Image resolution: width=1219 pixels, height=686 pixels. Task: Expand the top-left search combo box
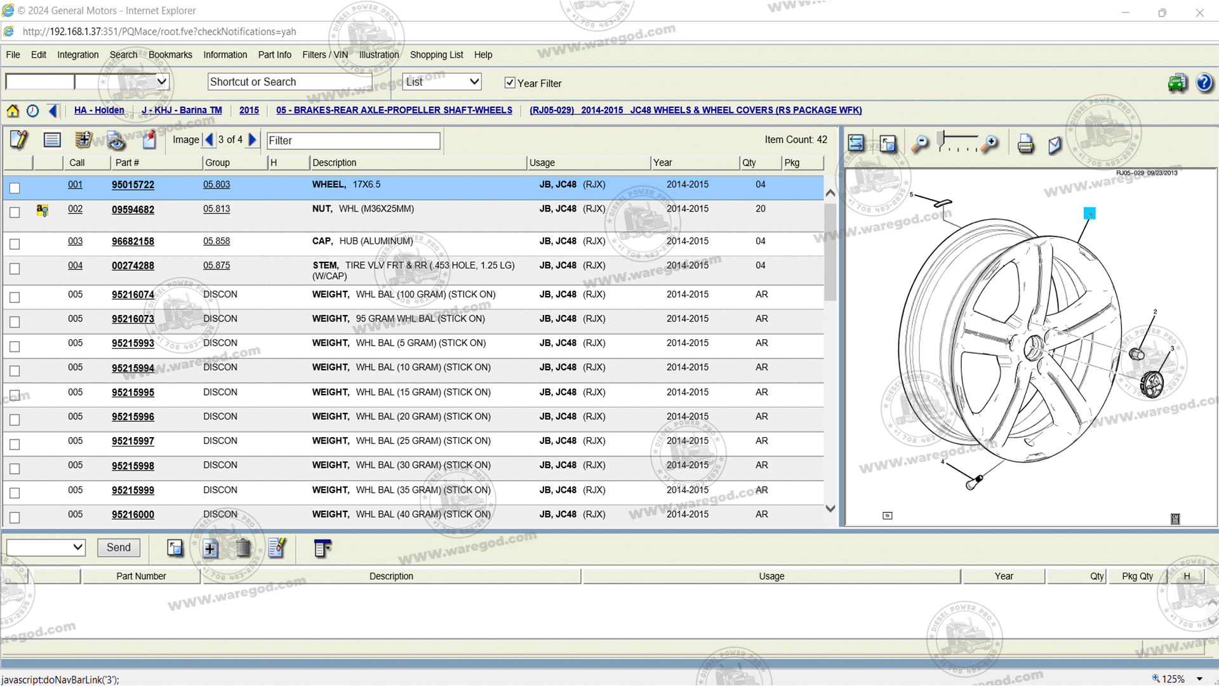pos(162,81)
